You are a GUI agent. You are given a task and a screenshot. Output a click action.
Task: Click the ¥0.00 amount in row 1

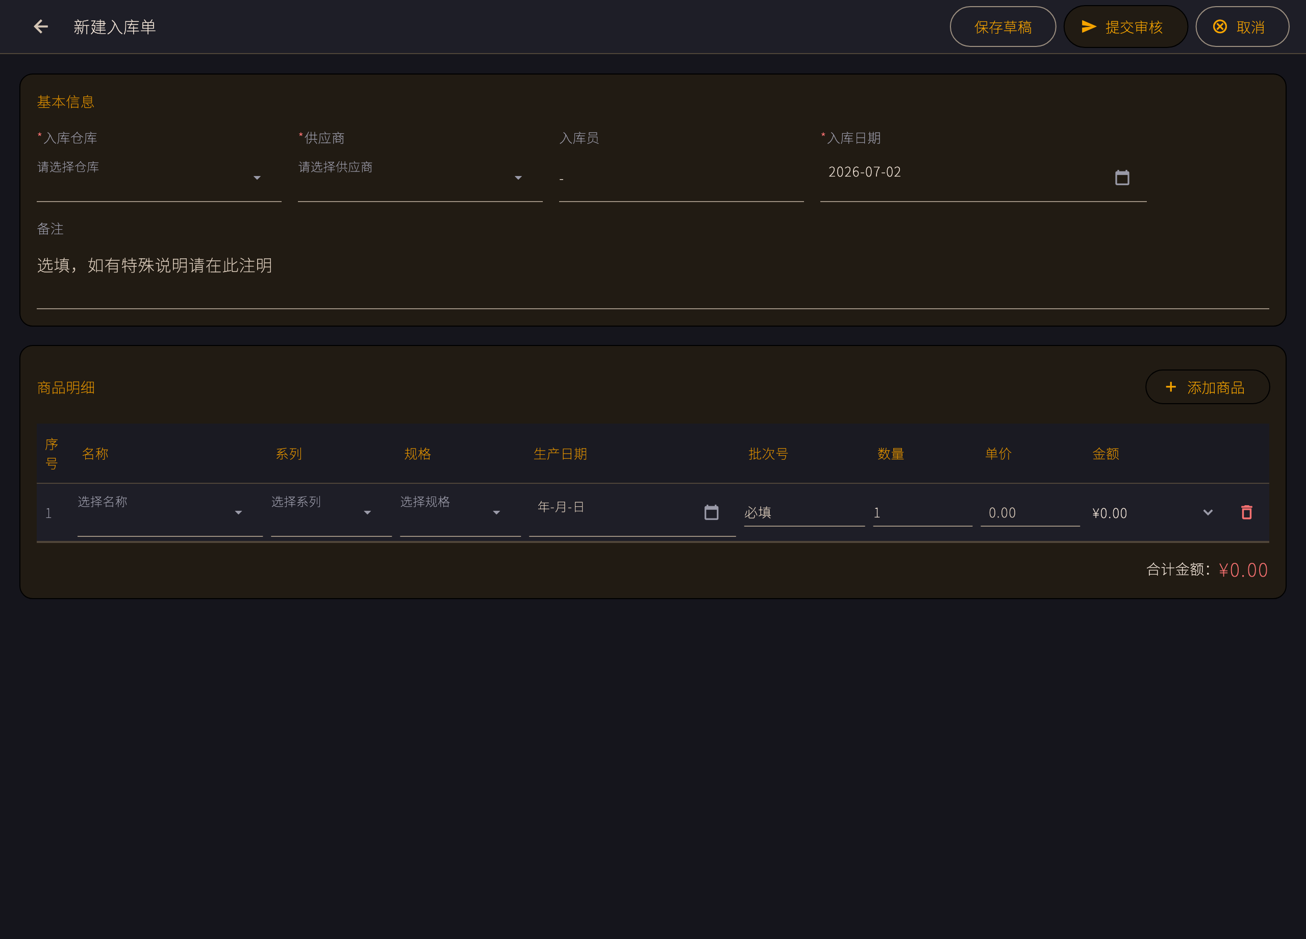(x=1110, y=513)
